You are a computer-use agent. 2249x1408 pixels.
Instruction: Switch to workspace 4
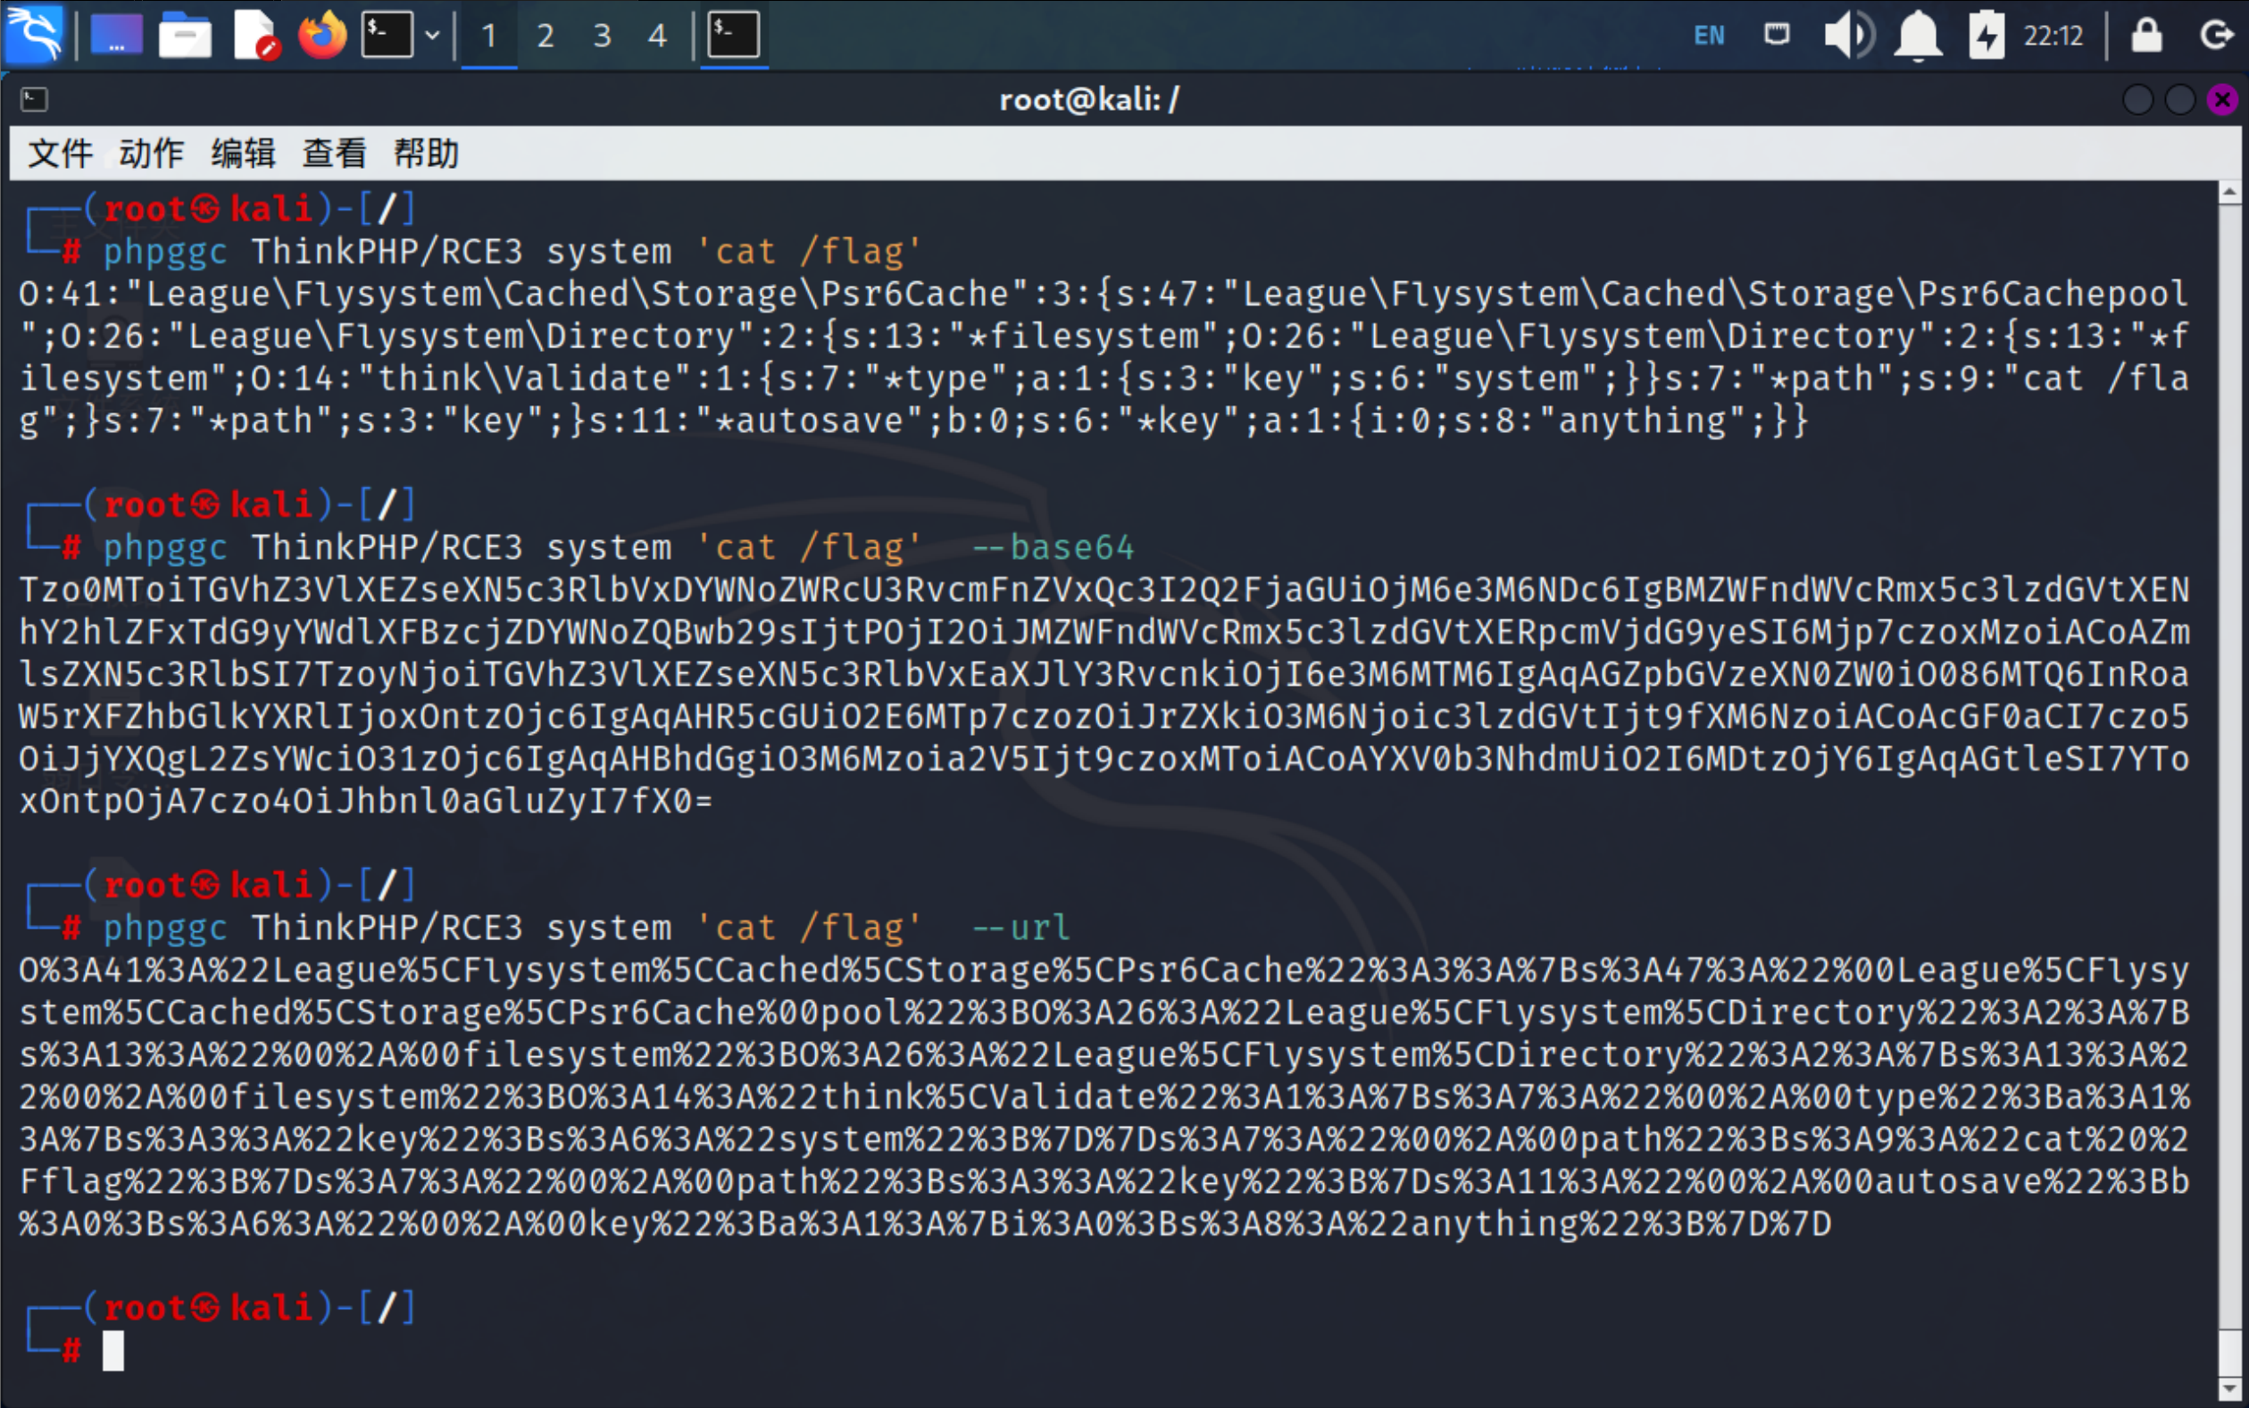tap(657, 36)
